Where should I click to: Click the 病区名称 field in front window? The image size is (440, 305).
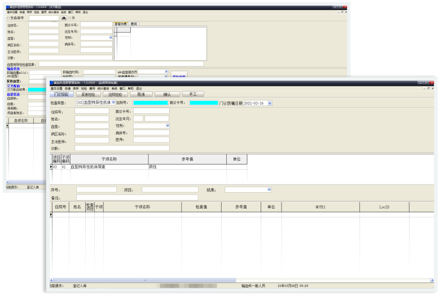[92, 133]
